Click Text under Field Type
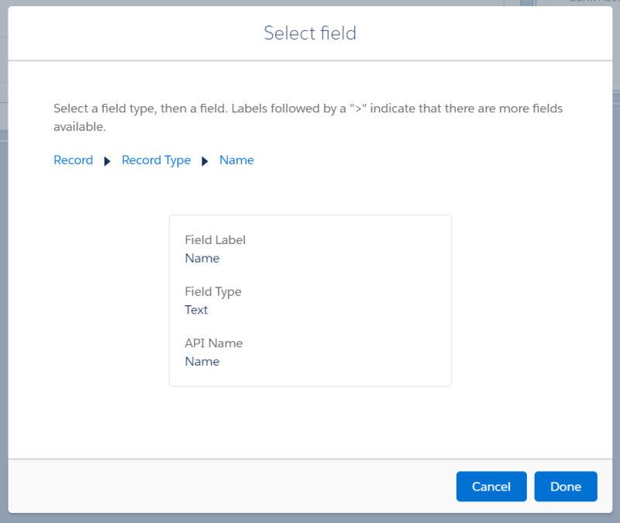The width and height of the screenshot is (620, 523). (196, 309)
